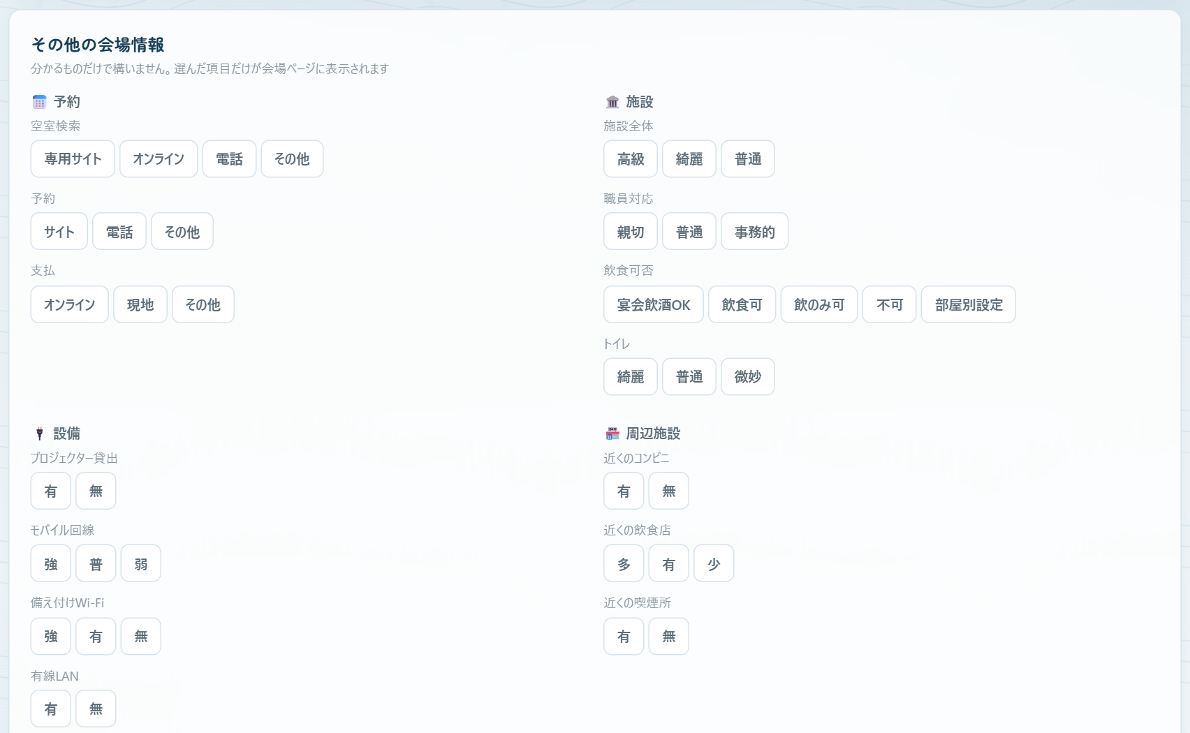Choose 事務的 for 職員対応

[755, 232]
